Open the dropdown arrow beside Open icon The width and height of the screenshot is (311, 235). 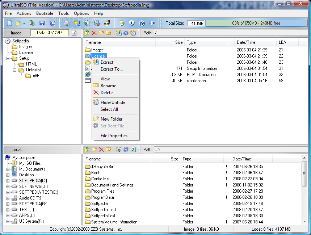pos(24,23)
